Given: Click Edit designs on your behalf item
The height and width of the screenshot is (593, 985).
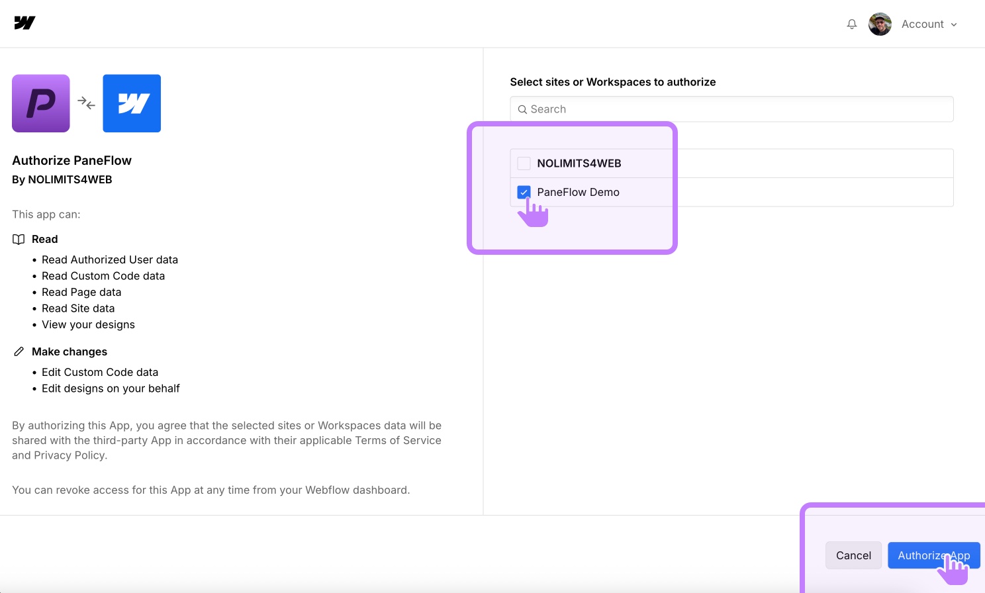Looking at the screenshot, I should [111, 388].
